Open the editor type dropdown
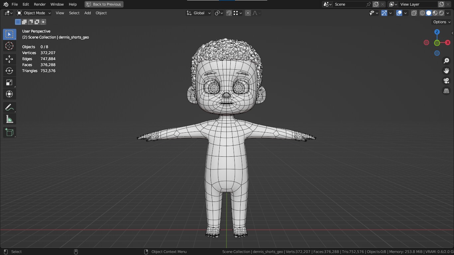Screen dimensions: 454x255 click(8, 13)
